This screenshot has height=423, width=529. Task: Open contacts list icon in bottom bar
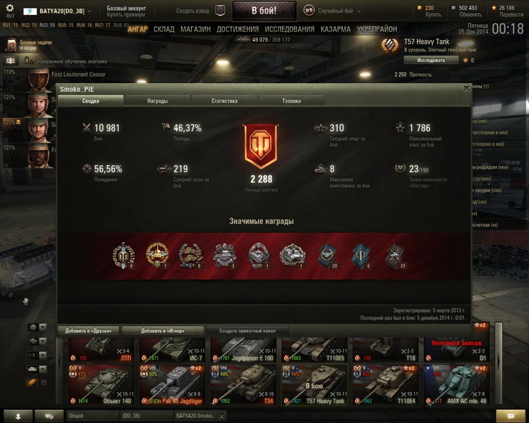[18, 416]
